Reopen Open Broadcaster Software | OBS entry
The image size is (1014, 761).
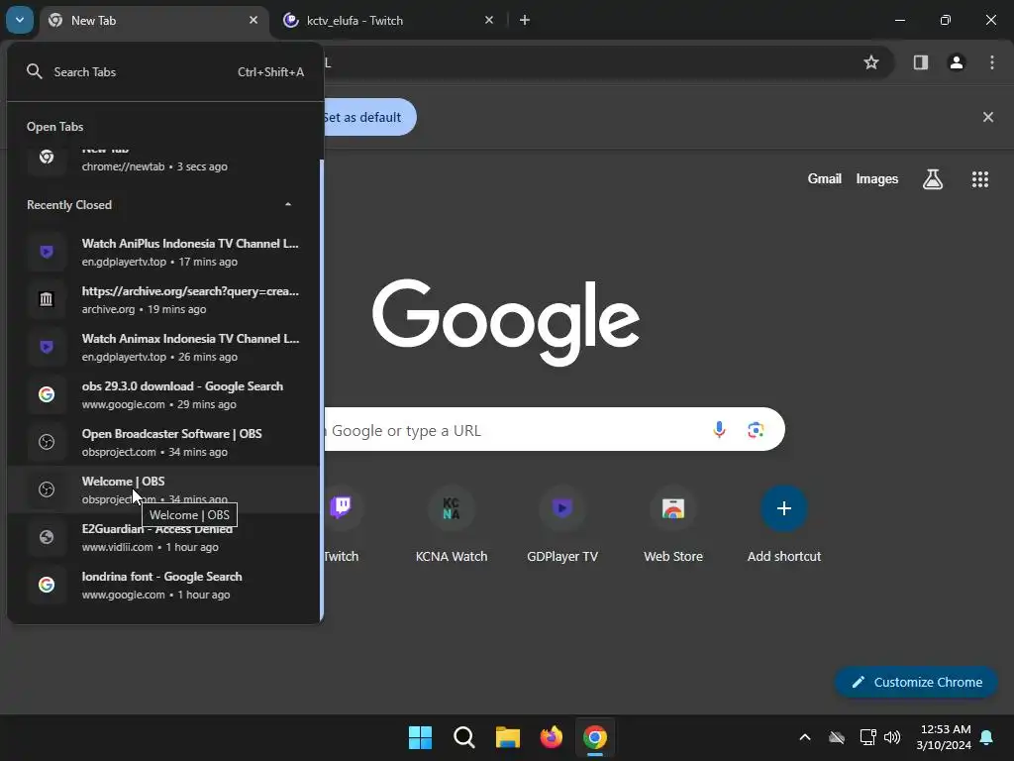[x=163, y=442]
